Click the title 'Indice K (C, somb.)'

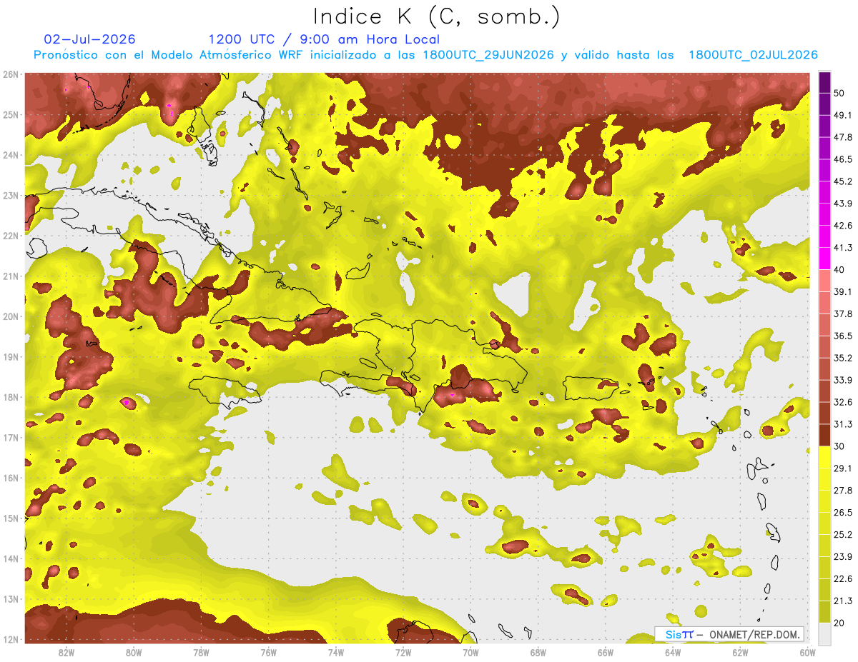pyautogui.click(x=437, y=16)
